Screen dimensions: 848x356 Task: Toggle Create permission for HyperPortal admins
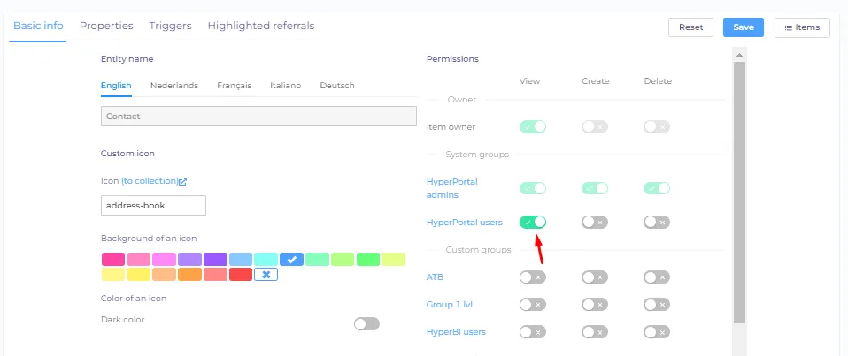pyautogui.click(x=595, y=188)
